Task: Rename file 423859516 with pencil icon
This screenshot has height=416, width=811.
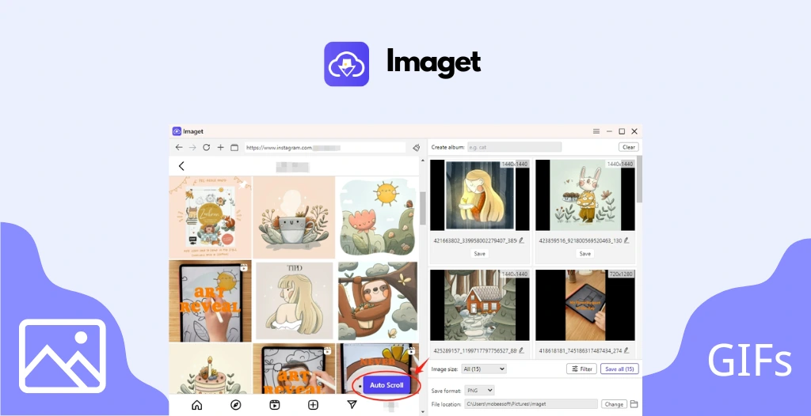Action: pyautogui.click(x=626, y=240)
